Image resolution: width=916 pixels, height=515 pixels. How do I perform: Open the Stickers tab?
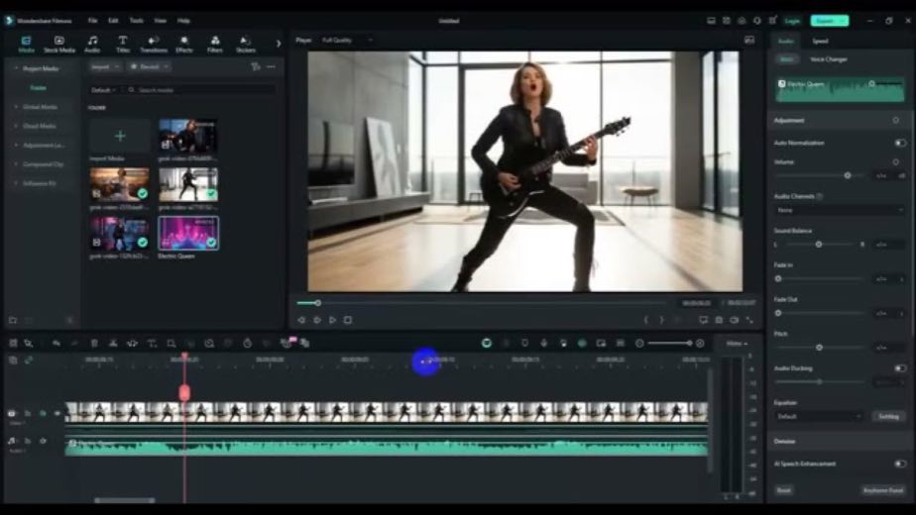pos(246,44)
